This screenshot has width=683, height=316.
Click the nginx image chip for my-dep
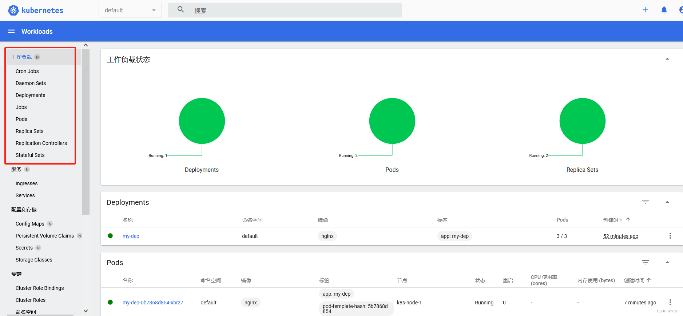click(x=327, y=236)
